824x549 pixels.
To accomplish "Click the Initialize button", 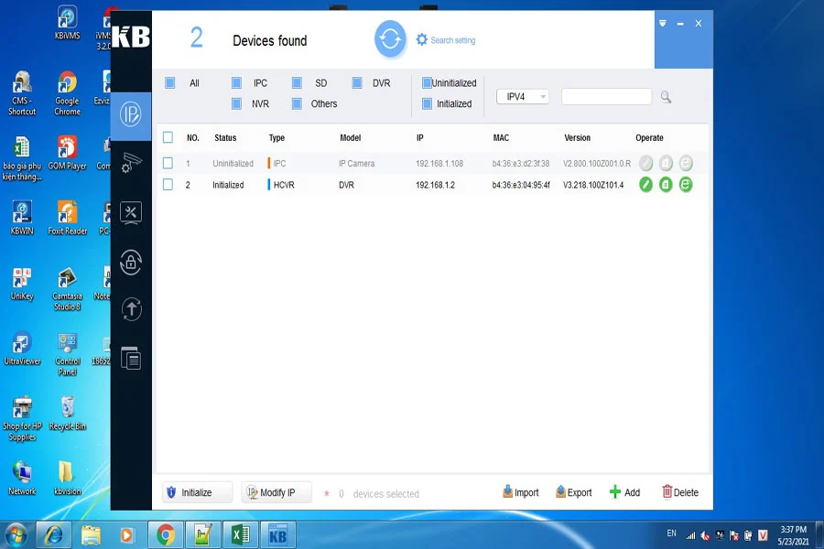I will (x=197, y=492).
